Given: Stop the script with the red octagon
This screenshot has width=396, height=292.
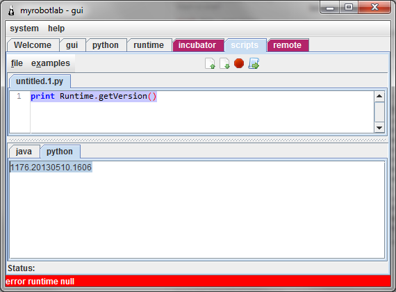Looking at the screenshot, I should 239,63.
